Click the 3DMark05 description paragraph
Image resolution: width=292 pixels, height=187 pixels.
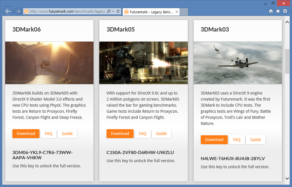pos(143,105)
